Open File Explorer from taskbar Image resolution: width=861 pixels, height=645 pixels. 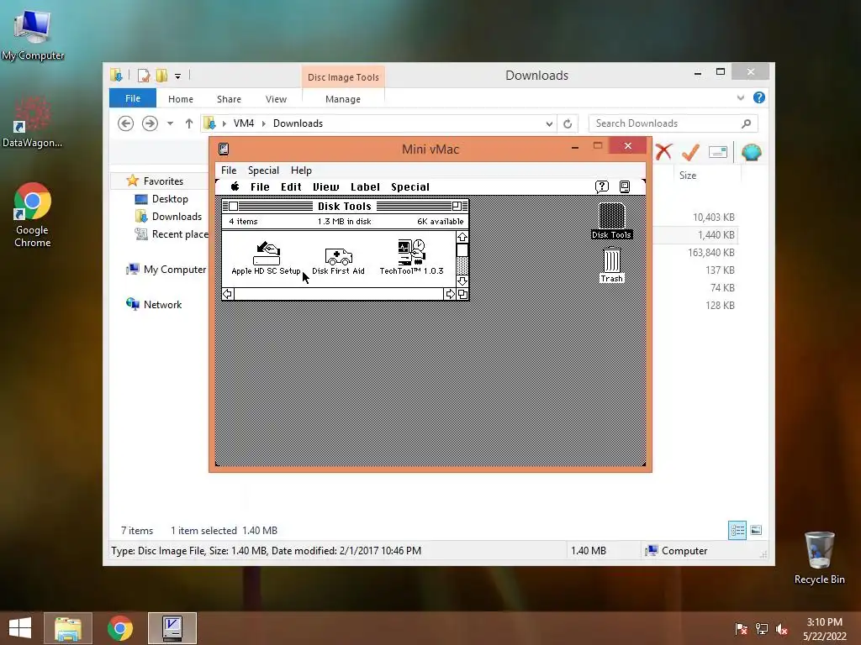coord(68,628)
